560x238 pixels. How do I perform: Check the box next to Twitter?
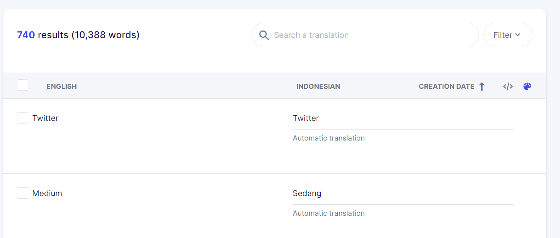(23, 118)
